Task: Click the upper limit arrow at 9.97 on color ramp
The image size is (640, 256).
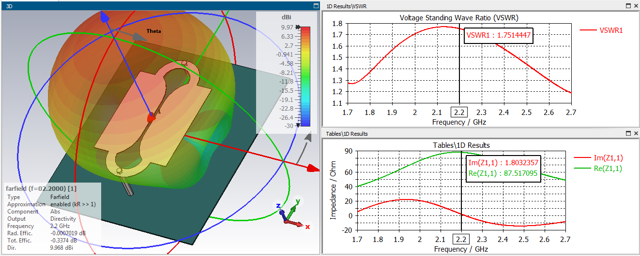Action: pyautogui.click(x=298, y=28)
